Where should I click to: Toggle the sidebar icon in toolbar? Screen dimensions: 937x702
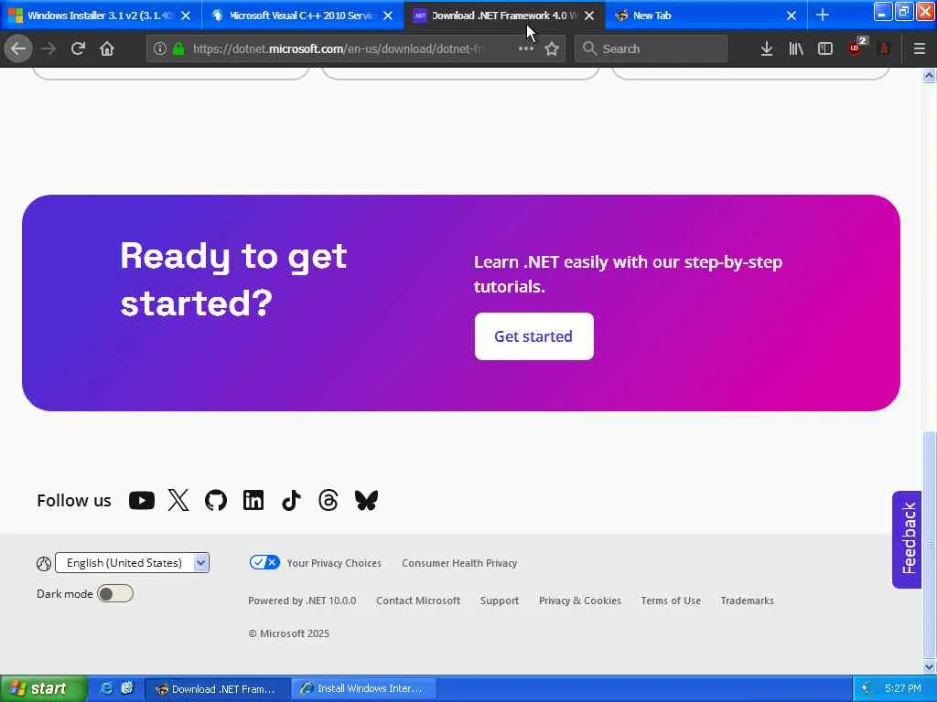click(x=825, y=49)
